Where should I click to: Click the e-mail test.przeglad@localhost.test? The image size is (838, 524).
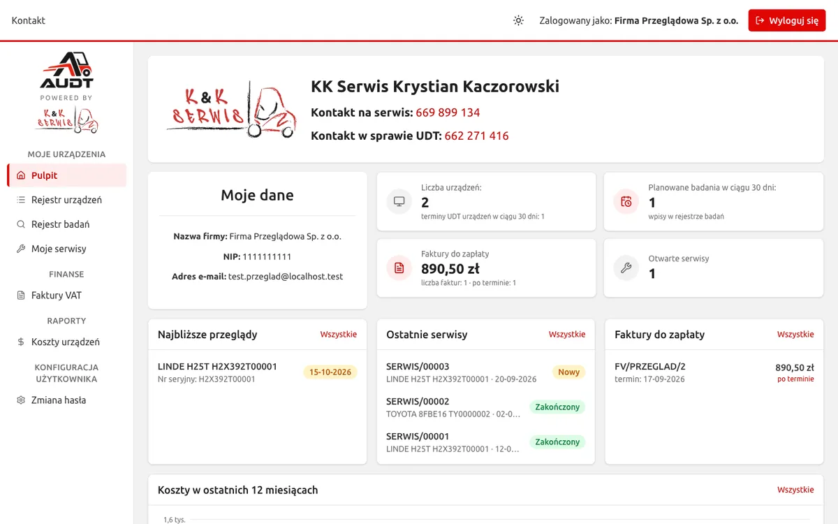286,277
